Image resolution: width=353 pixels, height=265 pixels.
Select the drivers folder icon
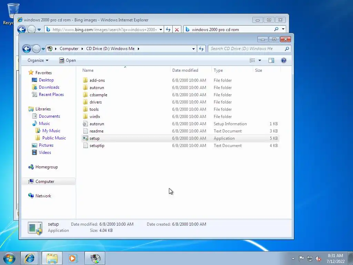(x=85, y=102)
